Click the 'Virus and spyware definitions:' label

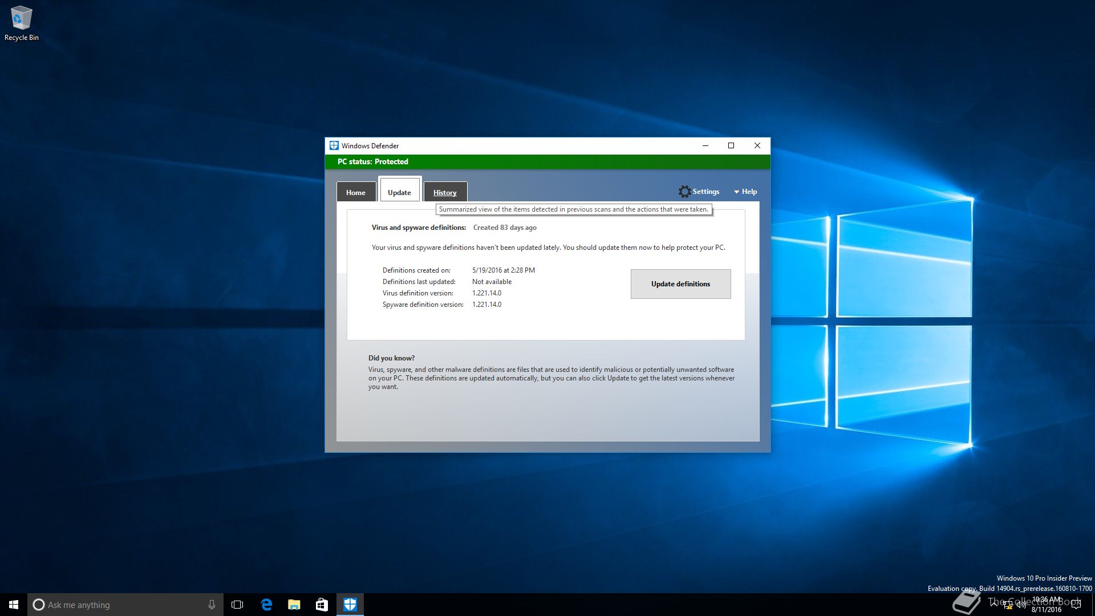point(419,228)
